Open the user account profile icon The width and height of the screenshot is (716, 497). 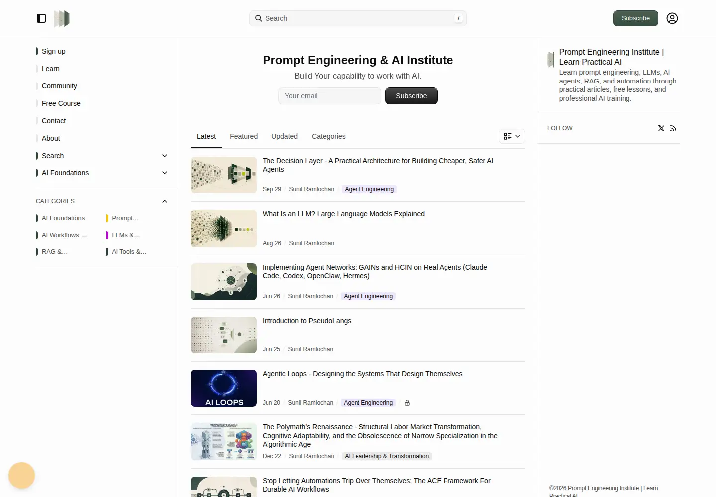[x=672, y=18]
